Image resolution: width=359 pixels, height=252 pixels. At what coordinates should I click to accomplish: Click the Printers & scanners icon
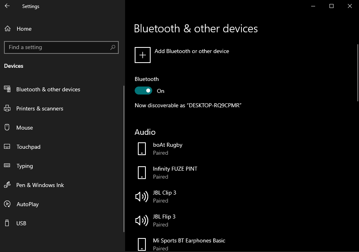(x=7, y=108)
